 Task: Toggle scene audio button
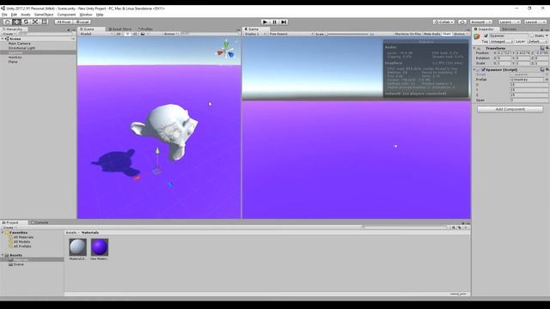[x=135, y=34]
